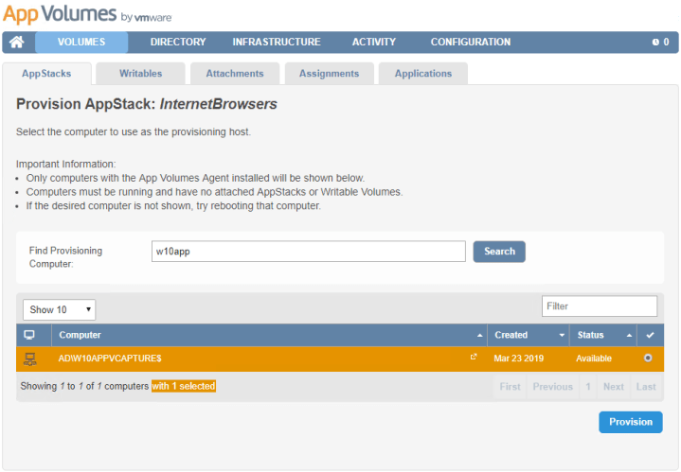The height and width of the screenshot is (472, 681).
Task: Go to First page of results
Action: click(510, 387)
